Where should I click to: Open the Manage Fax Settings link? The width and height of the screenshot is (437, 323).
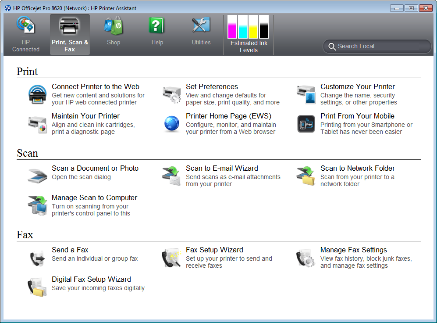click(x=353, y=250)
